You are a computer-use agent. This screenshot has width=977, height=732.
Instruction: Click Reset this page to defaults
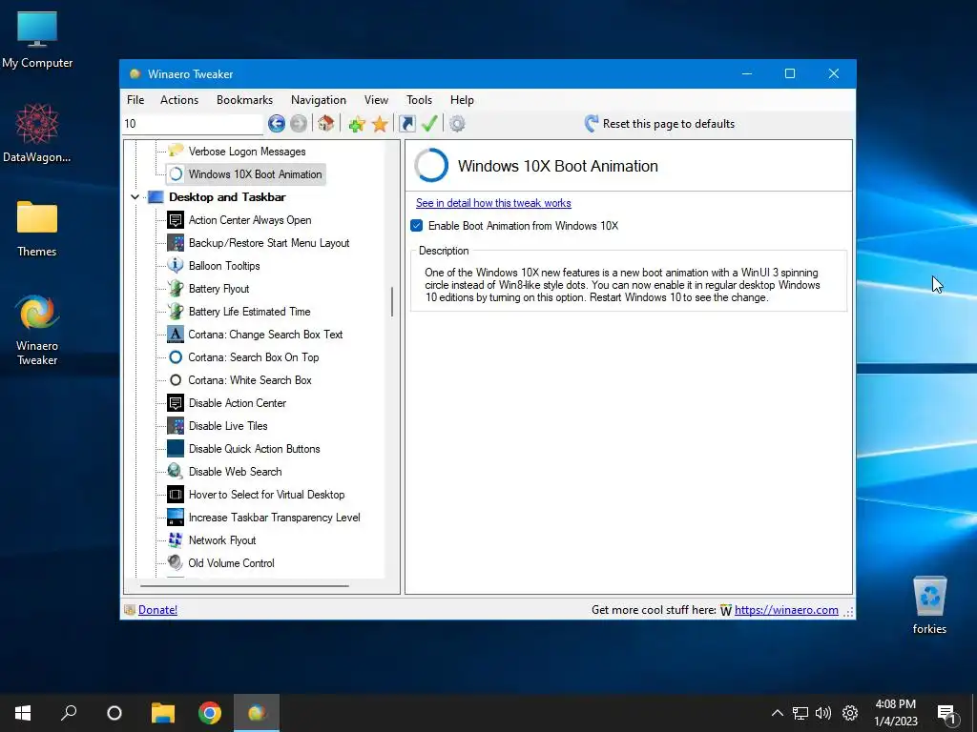click(659, 124)
